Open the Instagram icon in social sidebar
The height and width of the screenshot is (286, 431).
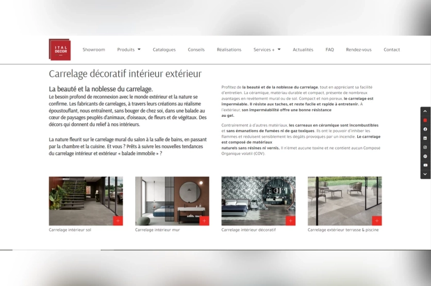click(x=425, y=147)
